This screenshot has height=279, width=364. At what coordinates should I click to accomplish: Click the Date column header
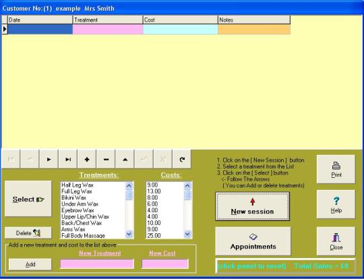pyautogui.click(x=40, y=20)
